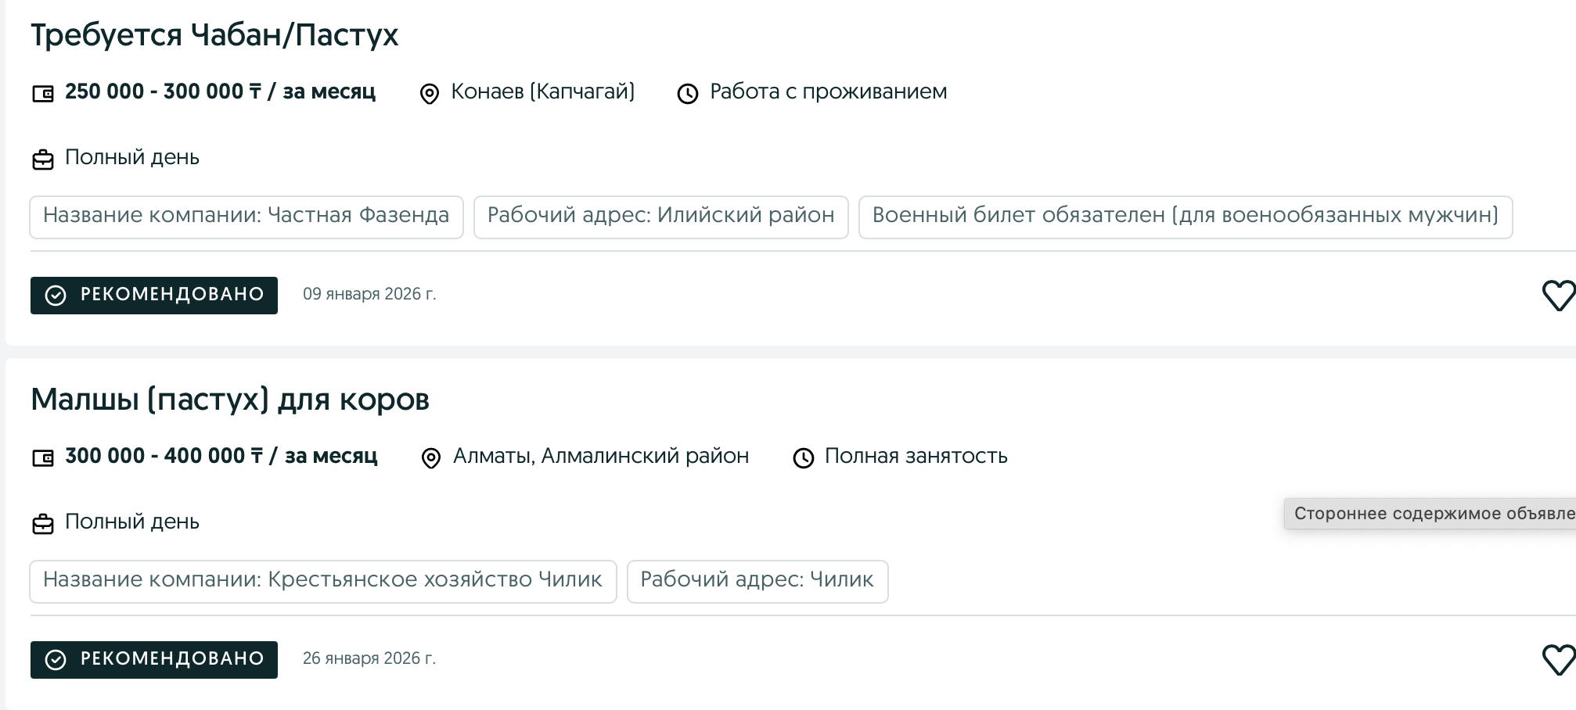The image size is (1576, 710).
Task: Open the Требуется Чабан/Пастух job title
Action: pos(214,35)
